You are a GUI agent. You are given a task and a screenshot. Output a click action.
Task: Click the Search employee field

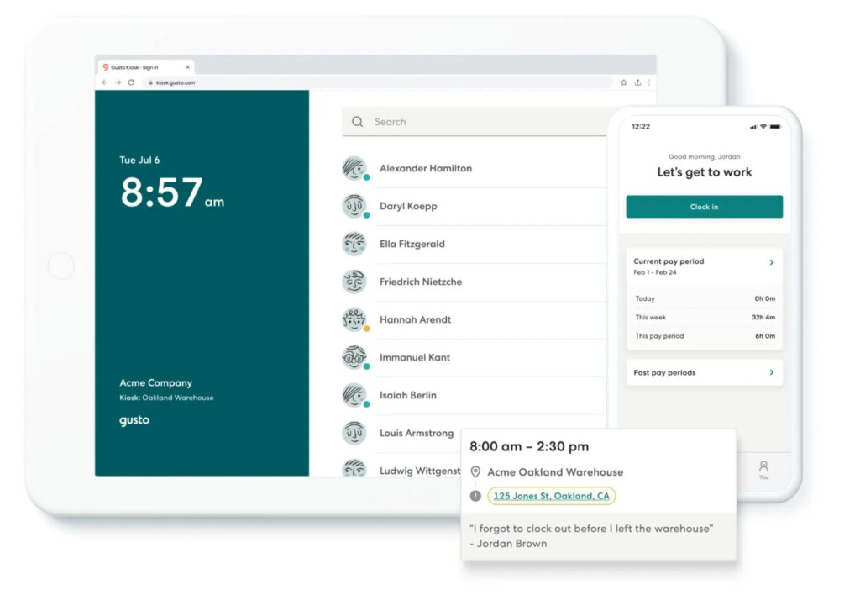(x=475, y=122)
